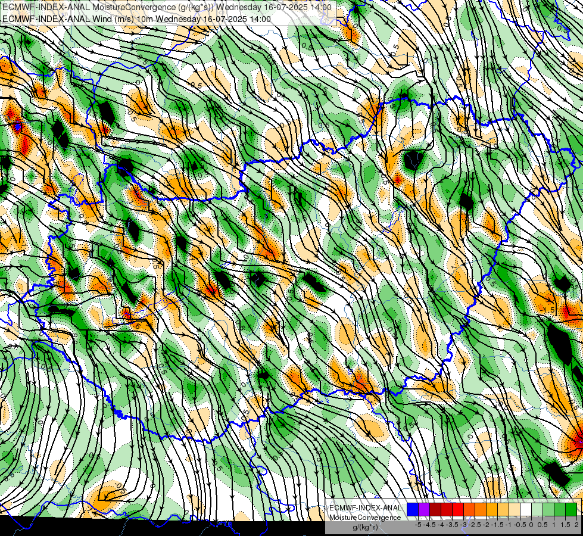Click the orange swatch between -2.5 and -2
Viewport: 583px width, 536px height.
coord(481,509)
